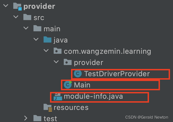The image size is (173, 122).
Task: Click the runnable Main class icon
Action: point(68,85)
